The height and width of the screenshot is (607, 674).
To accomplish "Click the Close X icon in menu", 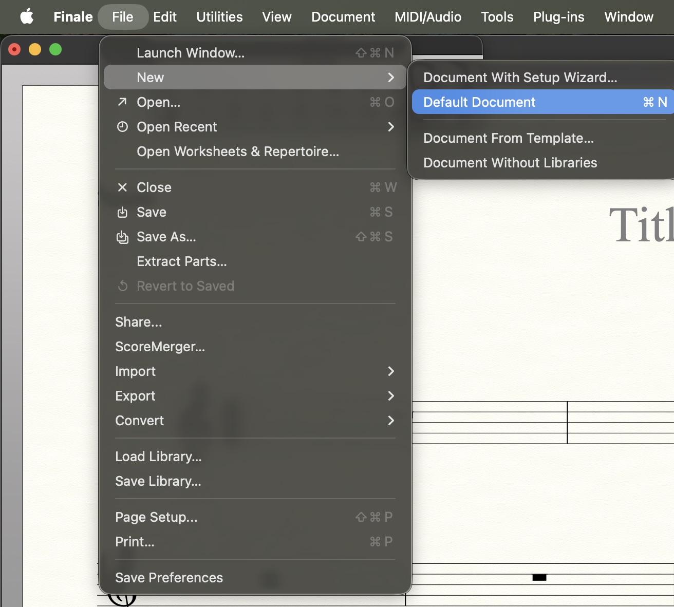I will tap(122, 187).
